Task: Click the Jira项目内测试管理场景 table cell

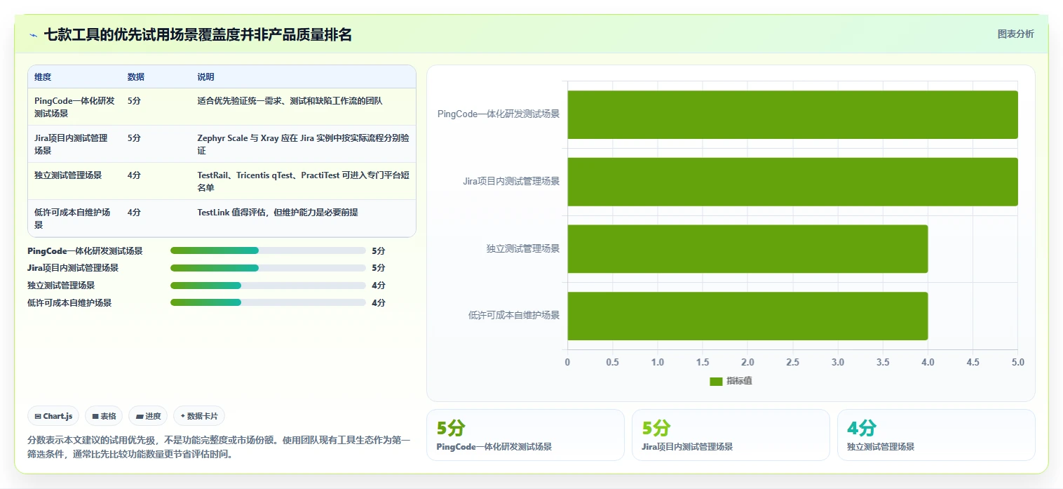Action: [x=74, y=144]
